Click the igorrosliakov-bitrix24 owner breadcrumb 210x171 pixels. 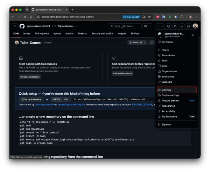38,26
